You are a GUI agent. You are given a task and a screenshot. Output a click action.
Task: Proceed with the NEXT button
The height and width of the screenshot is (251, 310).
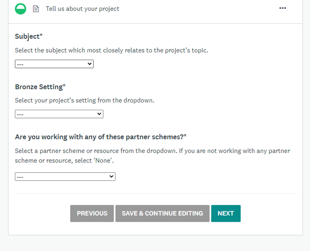tap(226, 213)
